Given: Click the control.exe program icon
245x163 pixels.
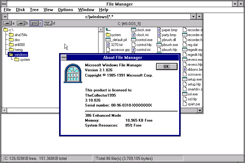Looking at the screenshot, I should point(134,40).
